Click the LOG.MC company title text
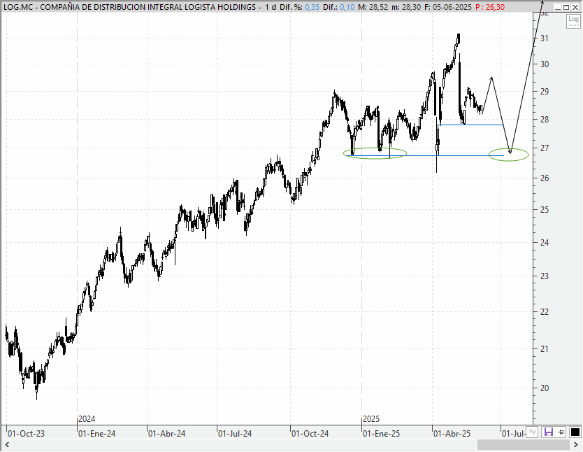 coord(129,7)
